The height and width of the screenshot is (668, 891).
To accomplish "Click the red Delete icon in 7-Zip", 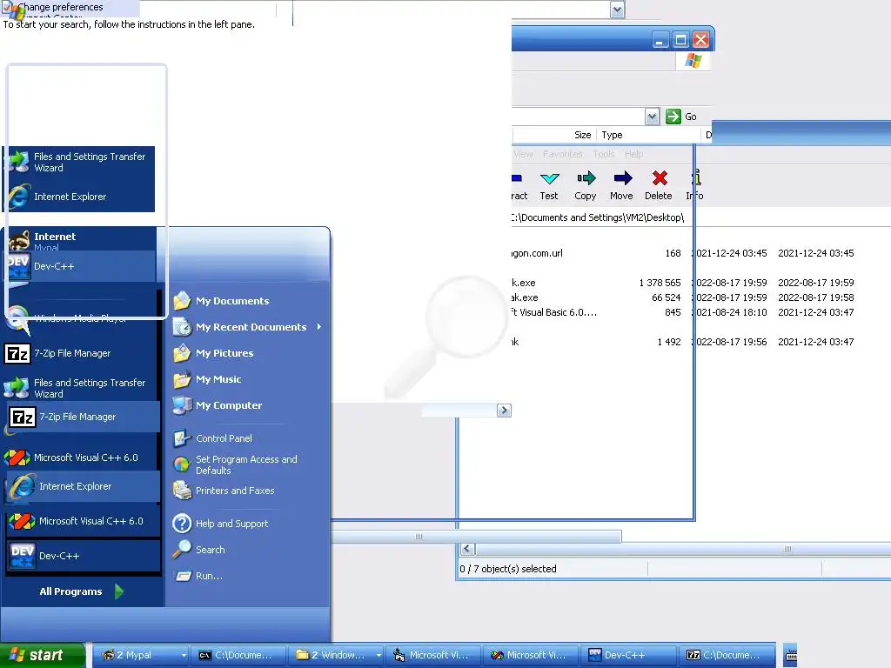I will pos(659,185).
